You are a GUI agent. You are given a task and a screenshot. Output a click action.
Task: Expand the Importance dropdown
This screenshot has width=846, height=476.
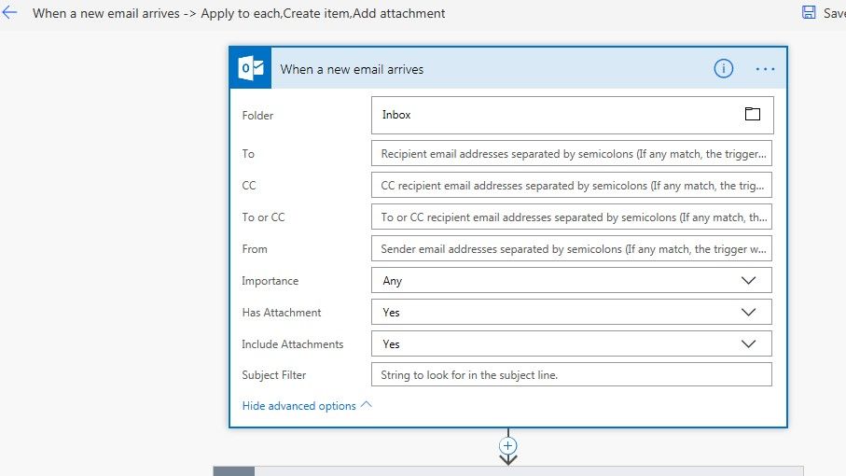coord(747,280)
